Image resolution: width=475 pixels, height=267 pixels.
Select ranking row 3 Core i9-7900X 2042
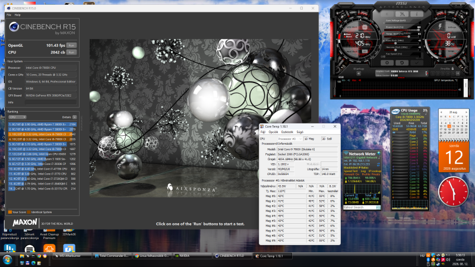(x=42, y=134)
